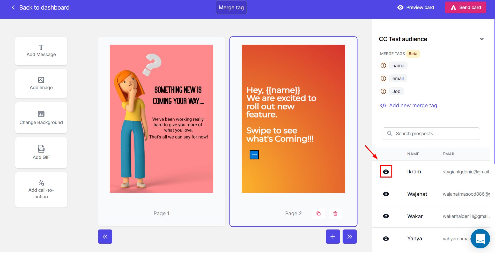Toggle preview eye for Ikram
The width and height of the screenshot is (495, 253).
pyautogui.click(x=386, y=172)
